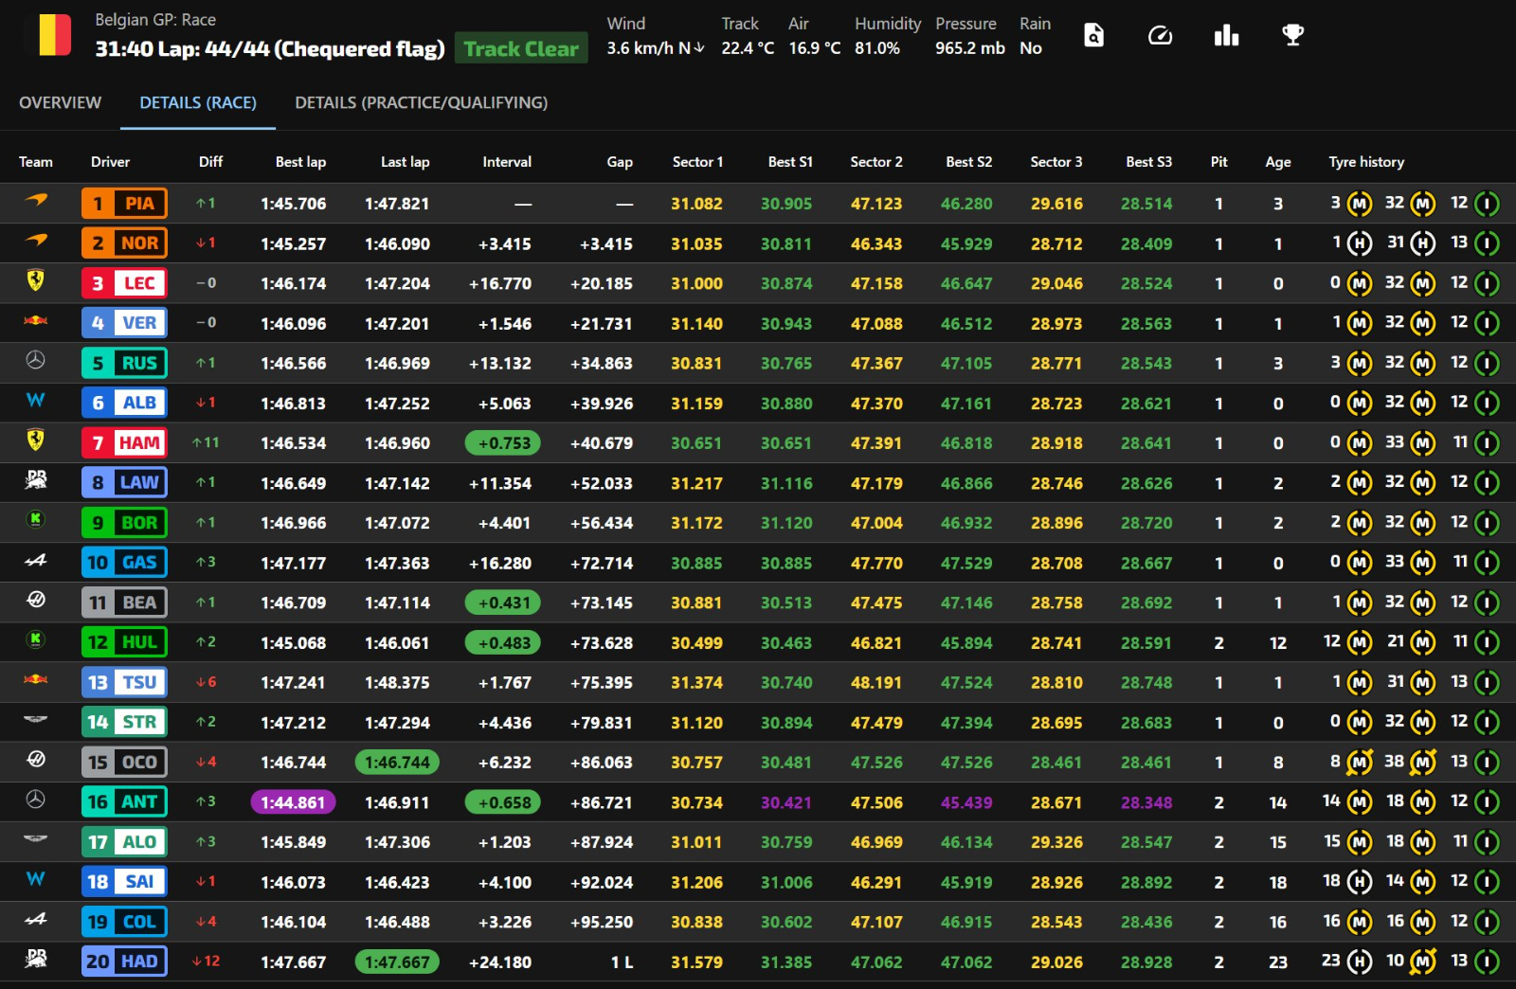
Task: Open the bar chart statistics icon
Action: pyautogui.click(x=1226, y=36)
